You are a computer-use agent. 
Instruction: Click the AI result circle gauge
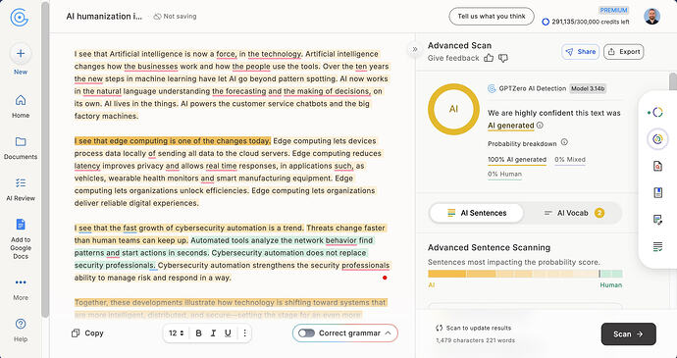pos(453,109)
